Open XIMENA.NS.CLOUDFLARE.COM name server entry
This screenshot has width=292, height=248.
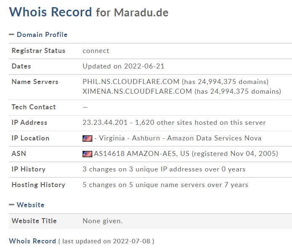[x=137, y=91]
